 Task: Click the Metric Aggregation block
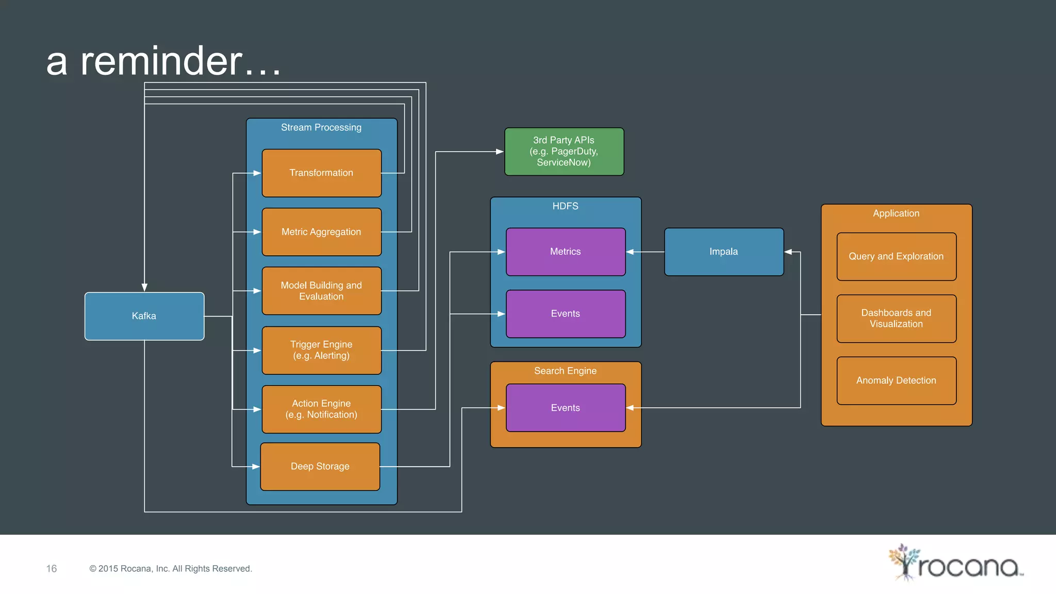(321, 232)
